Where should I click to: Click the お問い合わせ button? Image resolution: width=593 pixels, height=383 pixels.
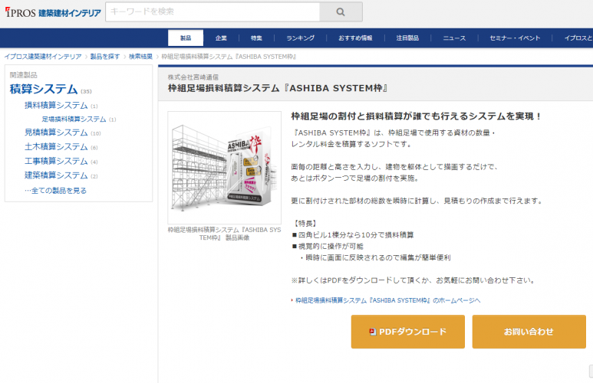(x=529, y=332)
